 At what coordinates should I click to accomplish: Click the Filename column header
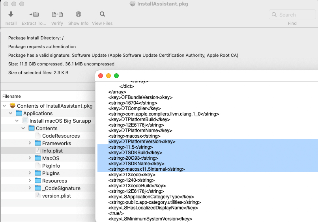coord(11,96)
